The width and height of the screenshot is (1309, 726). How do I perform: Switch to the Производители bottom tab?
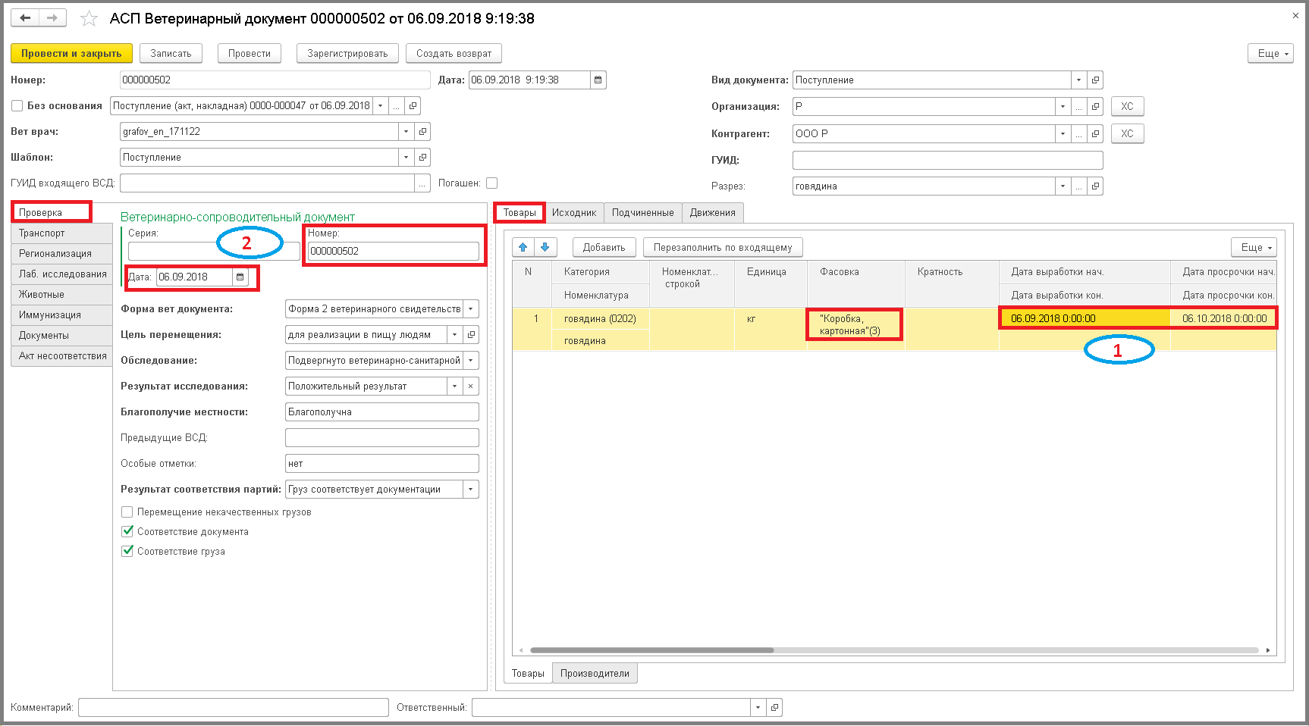[595, 674]
